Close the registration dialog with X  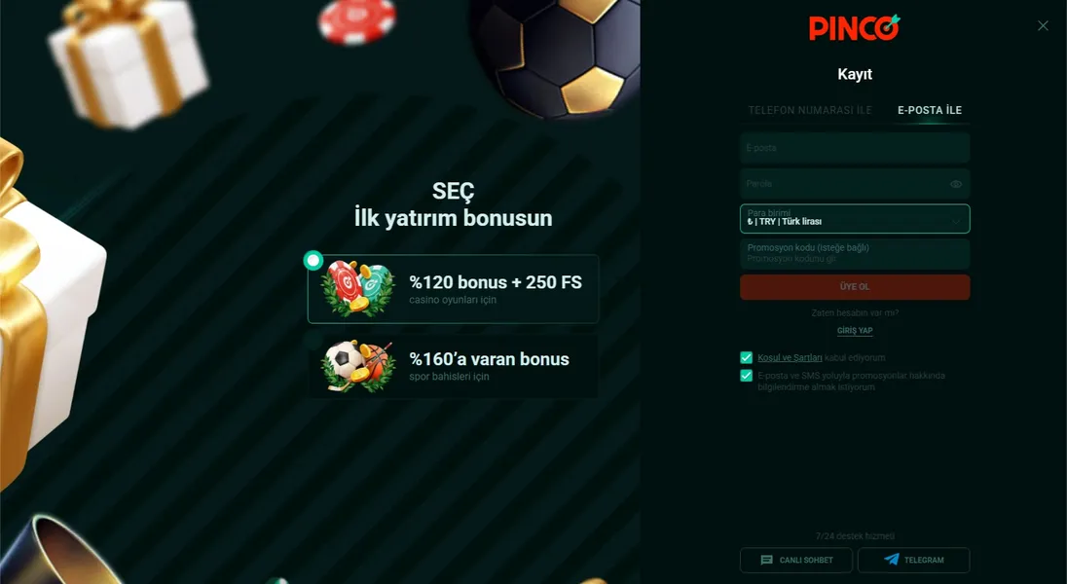pos(1043,26)
